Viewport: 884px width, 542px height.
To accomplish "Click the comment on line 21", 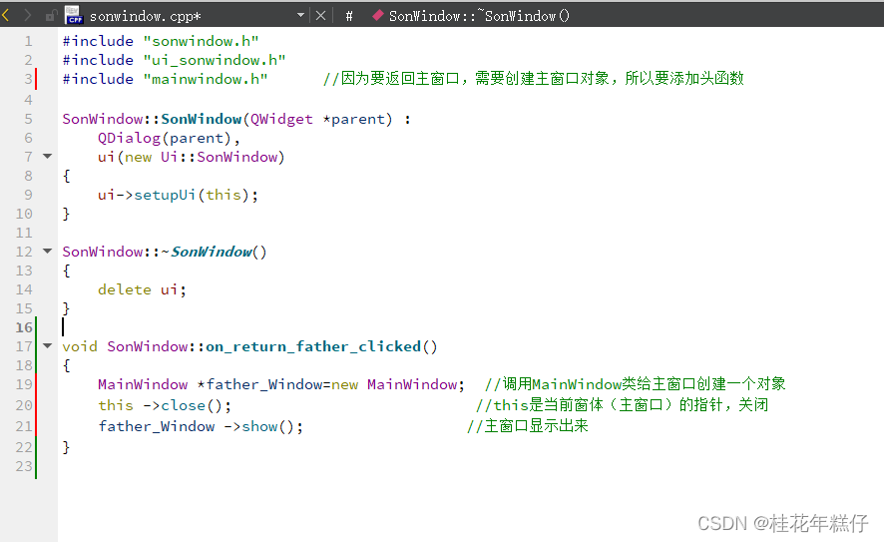I will pos(527,426).
